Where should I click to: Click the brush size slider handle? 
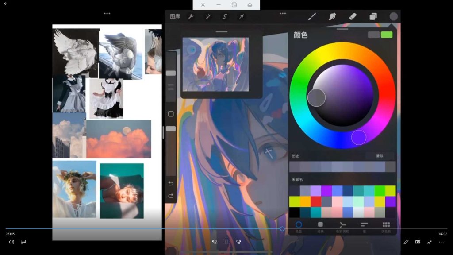click(171, 73)
